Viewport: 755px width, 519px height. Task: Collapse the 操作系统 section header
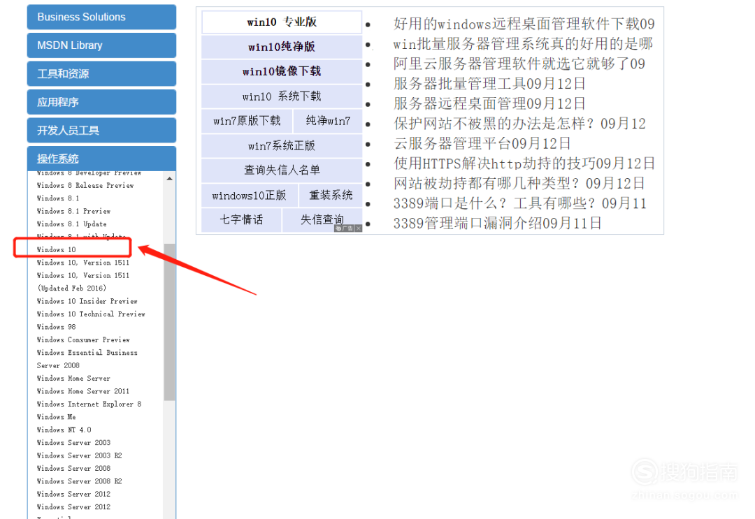click(x=101, y=159)
